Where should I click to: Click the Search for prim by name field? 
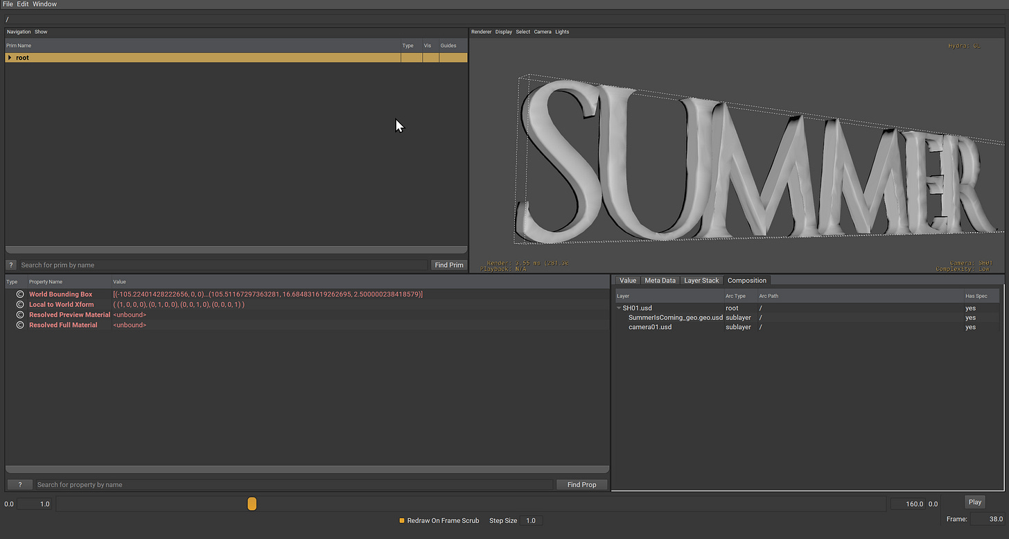[223, 265]
